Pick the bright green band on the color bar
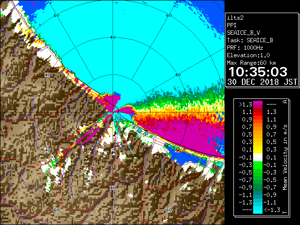The width and height of the screenshot is (300, 225). [258, 165]
